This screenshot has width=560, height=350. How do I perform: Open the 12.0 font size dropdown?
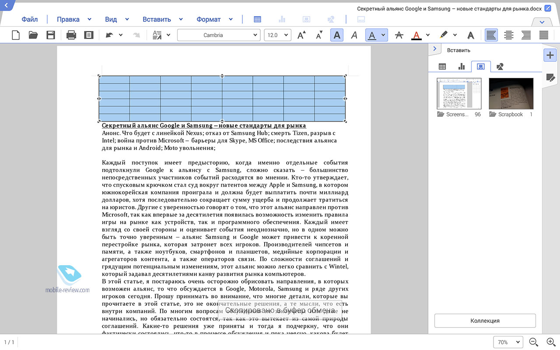pos(277,35)
